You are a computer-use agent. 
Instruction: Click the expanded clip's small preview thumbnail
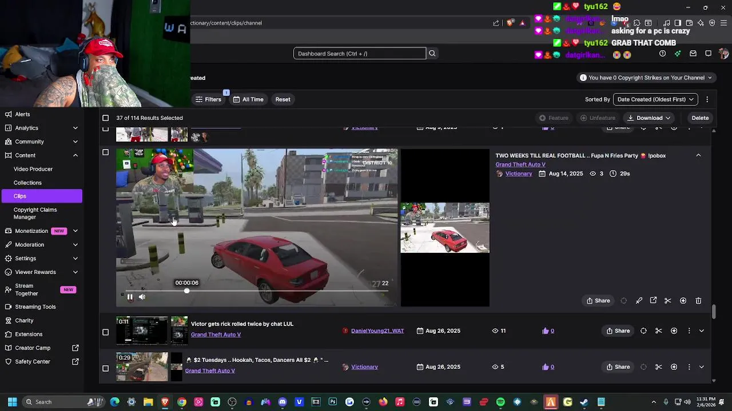tap(445, 228)
